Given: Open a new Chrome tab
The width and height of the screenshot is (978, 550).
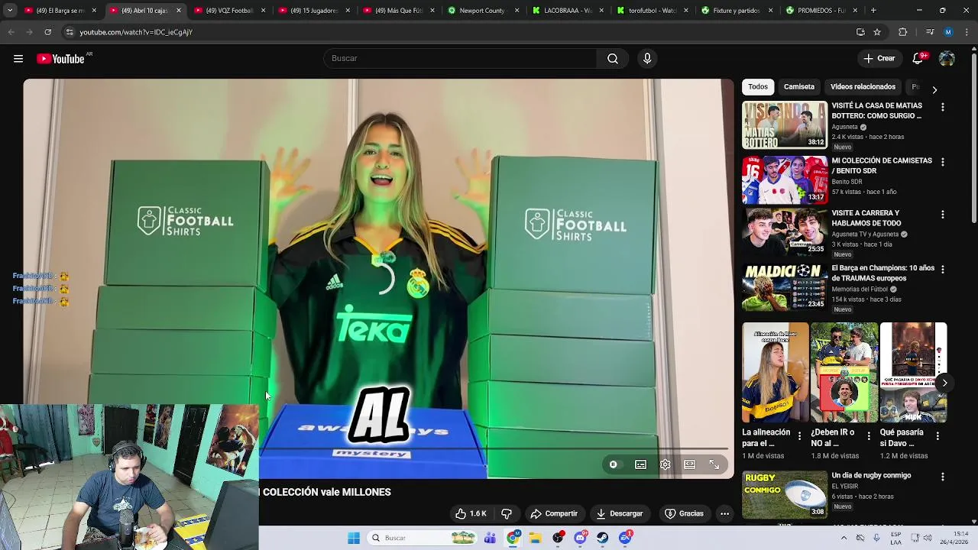Looking at the screenshot, I should pyautogui.click(x=873, y=11).
